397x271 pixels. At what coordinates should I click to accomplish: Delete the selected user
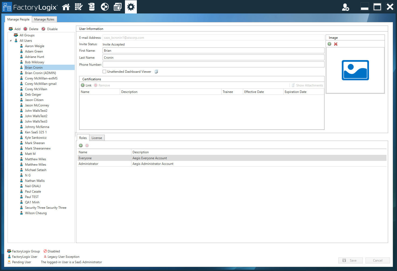(31, 29)
